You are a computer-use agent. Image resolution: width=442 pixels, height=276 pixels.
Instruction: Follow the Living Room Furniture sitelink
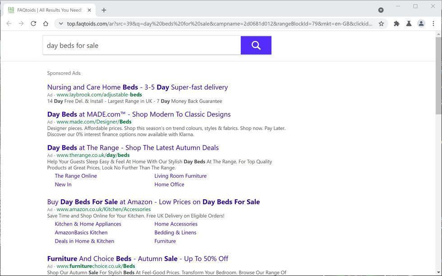[x=180, y=176]
